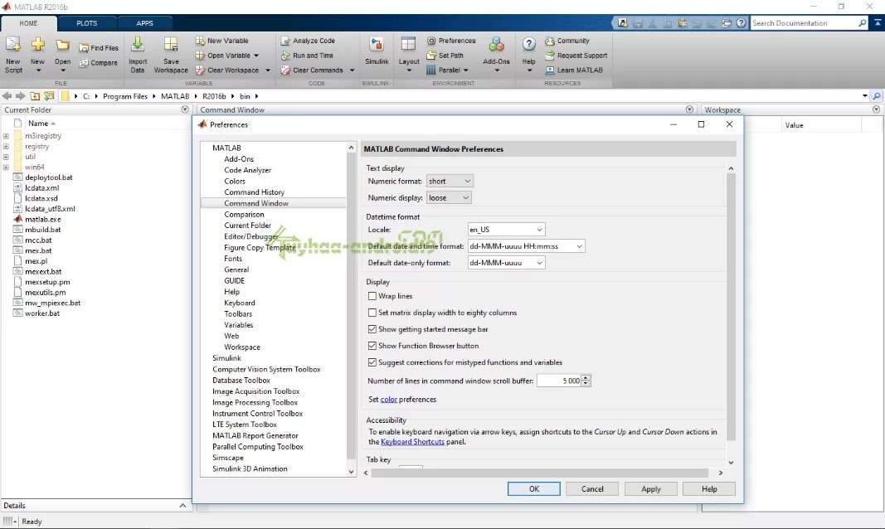Screen dimensions: 885x529
Task: Open the Add-Ons menu
Action: click(x=496, y=55)
